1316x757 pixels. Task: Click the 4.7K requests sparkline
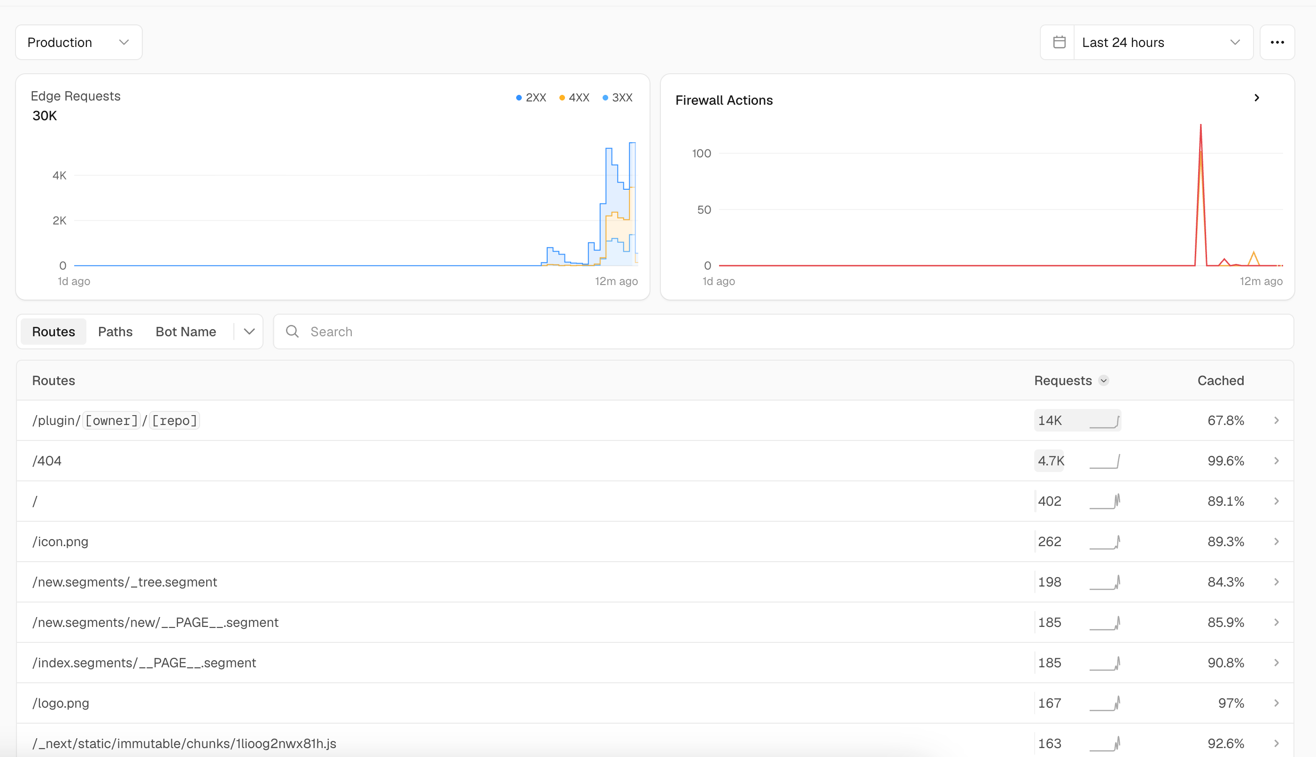pyautogui.click(x=1104, y=461)
